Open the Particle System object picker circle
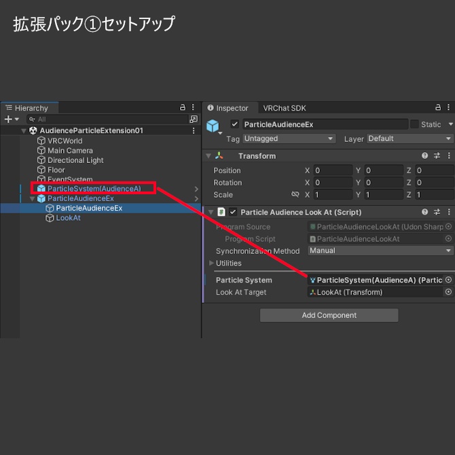Viewport: 455px width, 455px height. (449, 280)
